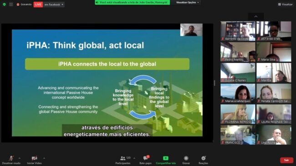Open the gallery grid icon at top left
Viewport: 296px width, 166px height.
point(11,5)
